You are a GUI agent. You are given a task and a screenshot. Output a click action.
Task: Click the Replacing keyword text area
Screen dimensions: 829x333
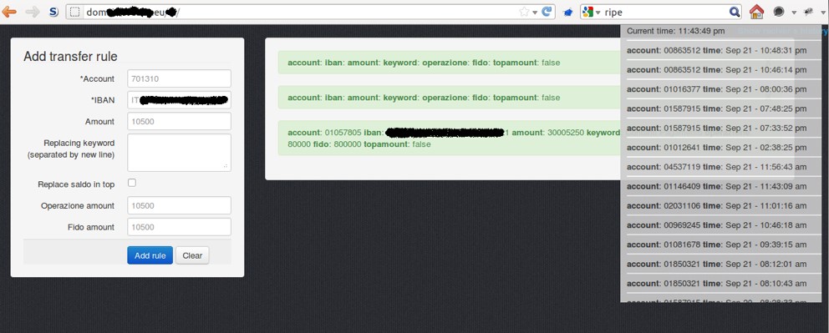(179, 153)
